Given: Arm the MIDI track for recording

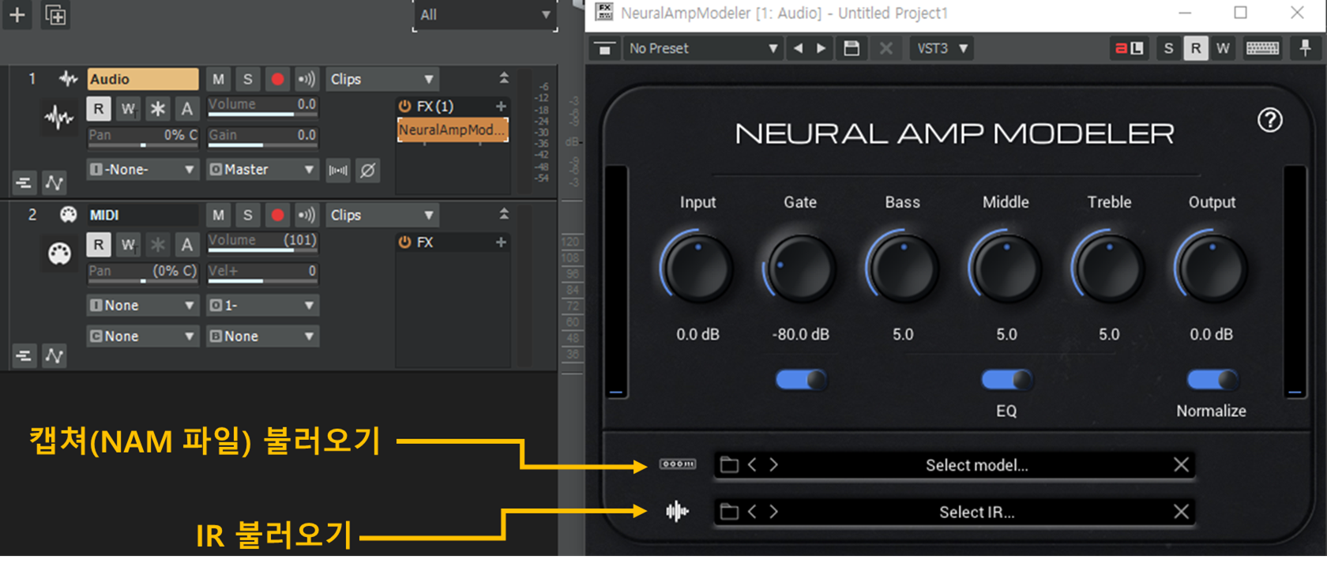Looking at the screenshot, I should pos(277,215).
